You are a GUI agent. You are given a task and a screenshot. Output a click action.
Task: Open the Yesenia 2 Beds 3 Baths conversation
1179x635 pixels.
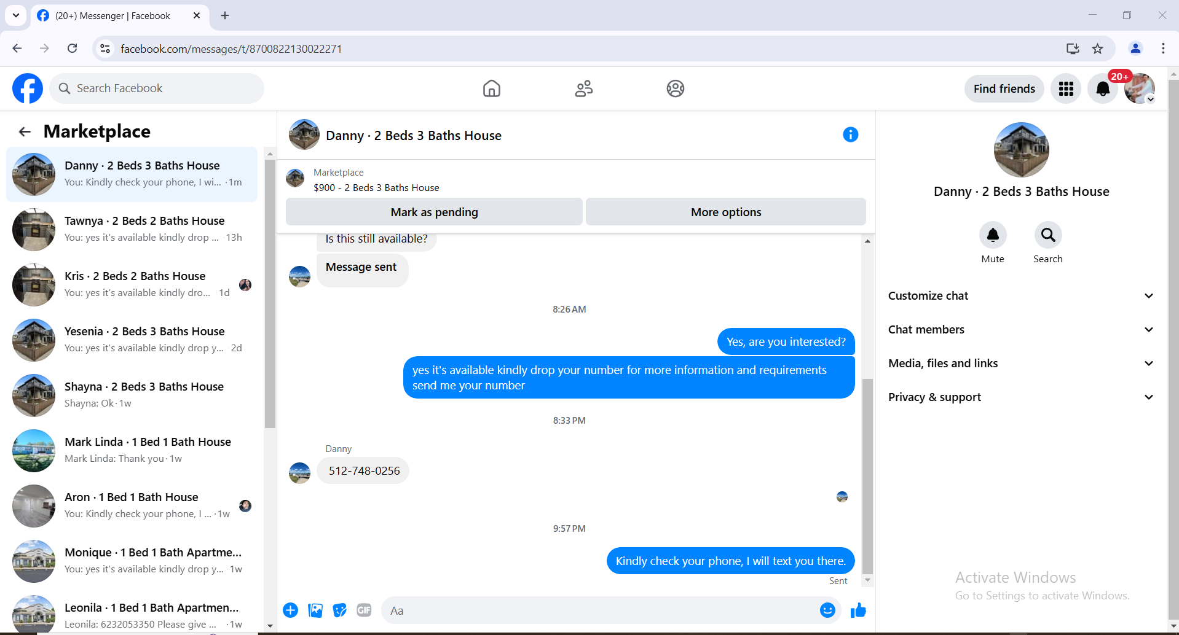click(132, 340)
